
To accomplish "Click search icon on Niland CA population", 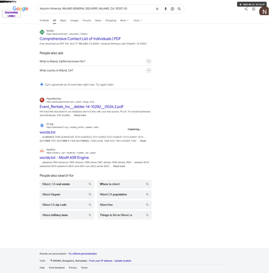I will pyautogui.click(x=147, y=194).
